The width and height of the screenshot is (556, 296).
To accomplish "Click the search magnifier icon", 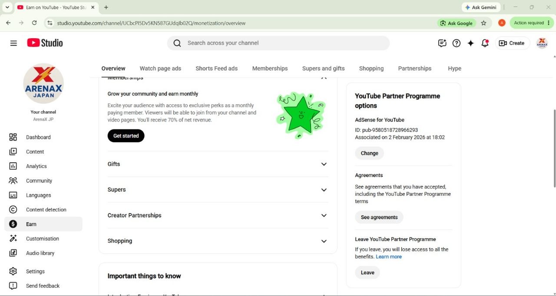I will 177,43.
